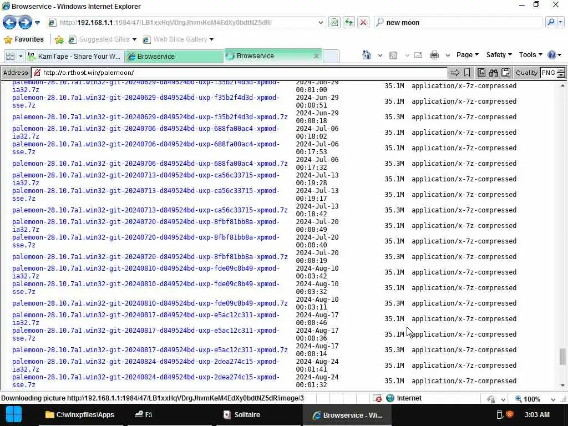Click the Compatibility View torn-page icon
This screenshot has width=568, height=426.
334,22
